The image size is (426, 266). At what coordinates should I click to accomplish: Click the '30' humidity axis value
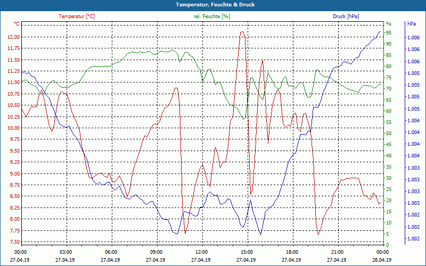point(389,178)
